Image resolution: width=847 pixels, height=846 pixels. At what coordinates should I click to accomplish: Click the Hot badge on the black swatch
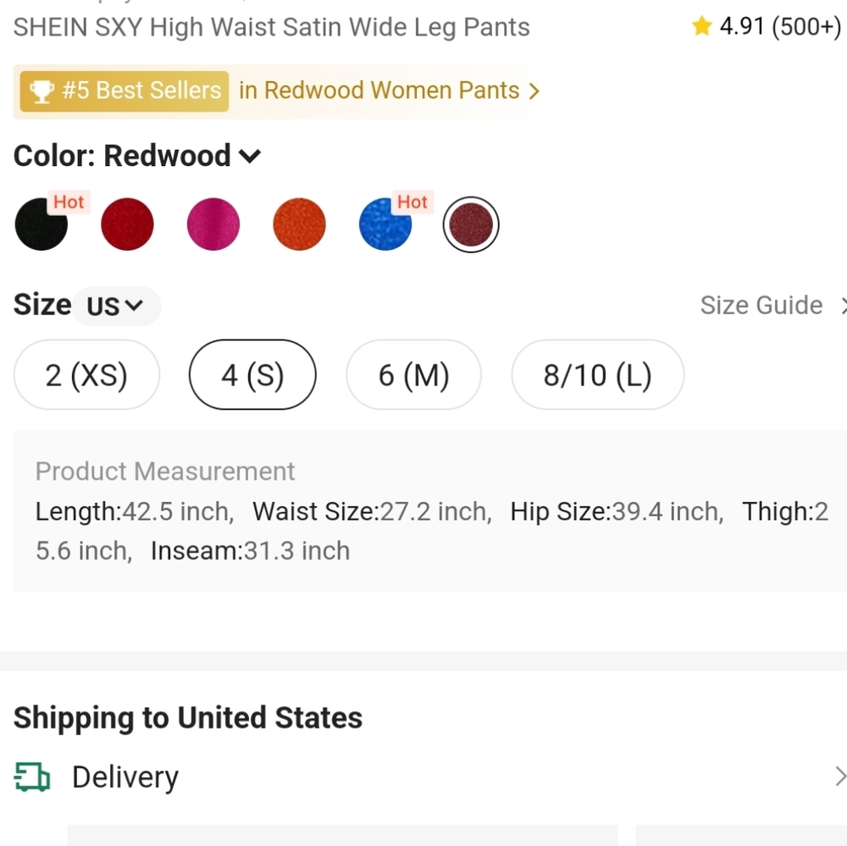[69, 202]
